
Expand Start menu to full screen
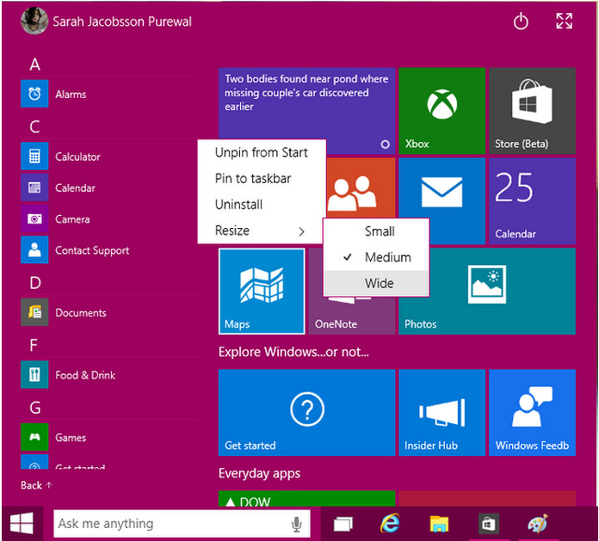(x=565, y=21)
